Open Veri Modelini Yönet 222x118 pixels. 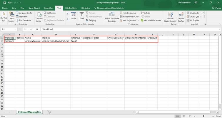point(151,20)
